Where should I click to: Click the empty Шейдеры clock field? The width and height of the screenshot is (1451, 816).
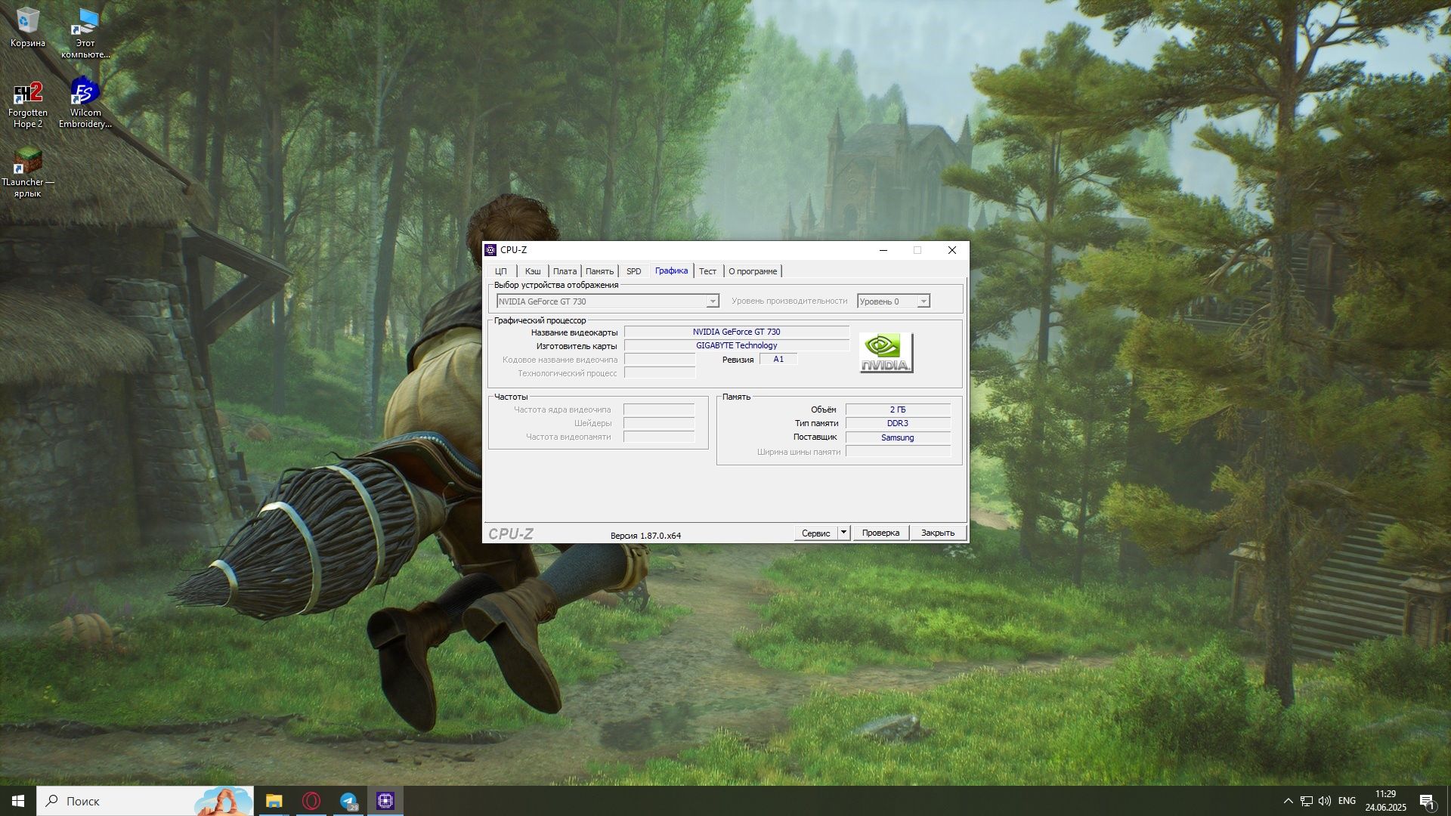[659, 423]
